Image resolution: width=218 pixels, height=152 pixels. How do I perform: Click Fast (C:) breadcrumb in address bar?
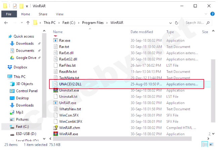69,23
